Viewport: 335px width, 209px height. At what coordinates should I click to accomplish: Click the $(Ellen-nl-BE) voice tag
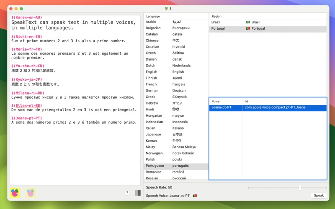(27, 106)
